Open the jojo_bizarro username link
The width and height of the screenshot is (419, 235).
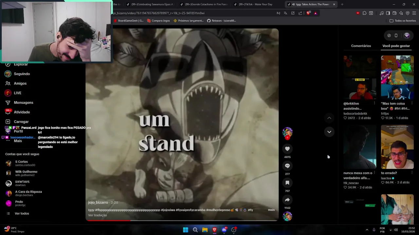pos(98,203)
